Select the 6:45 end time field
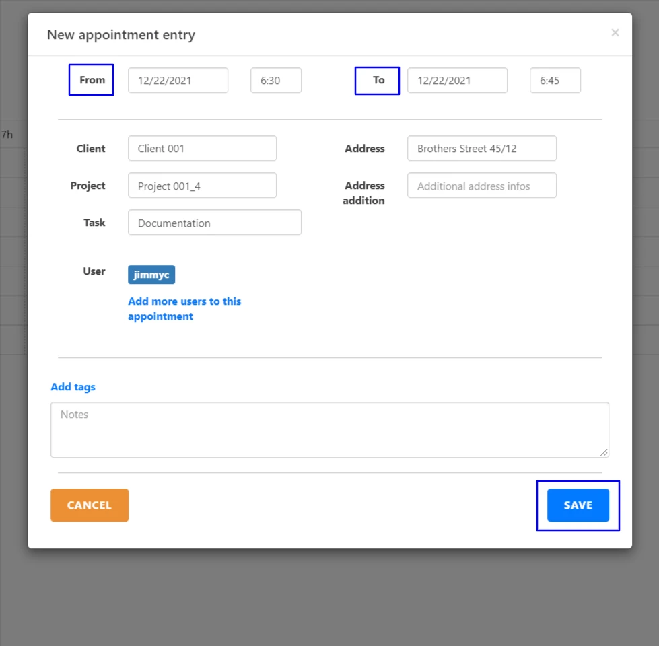 pos(555,79)
